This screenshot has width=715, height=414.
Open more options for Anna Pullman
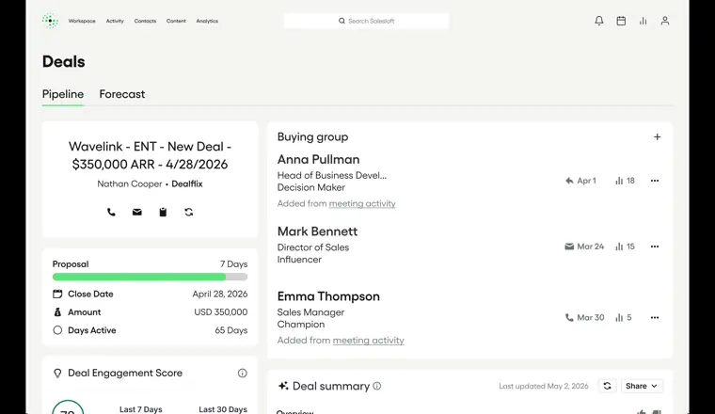coord(655,181)
